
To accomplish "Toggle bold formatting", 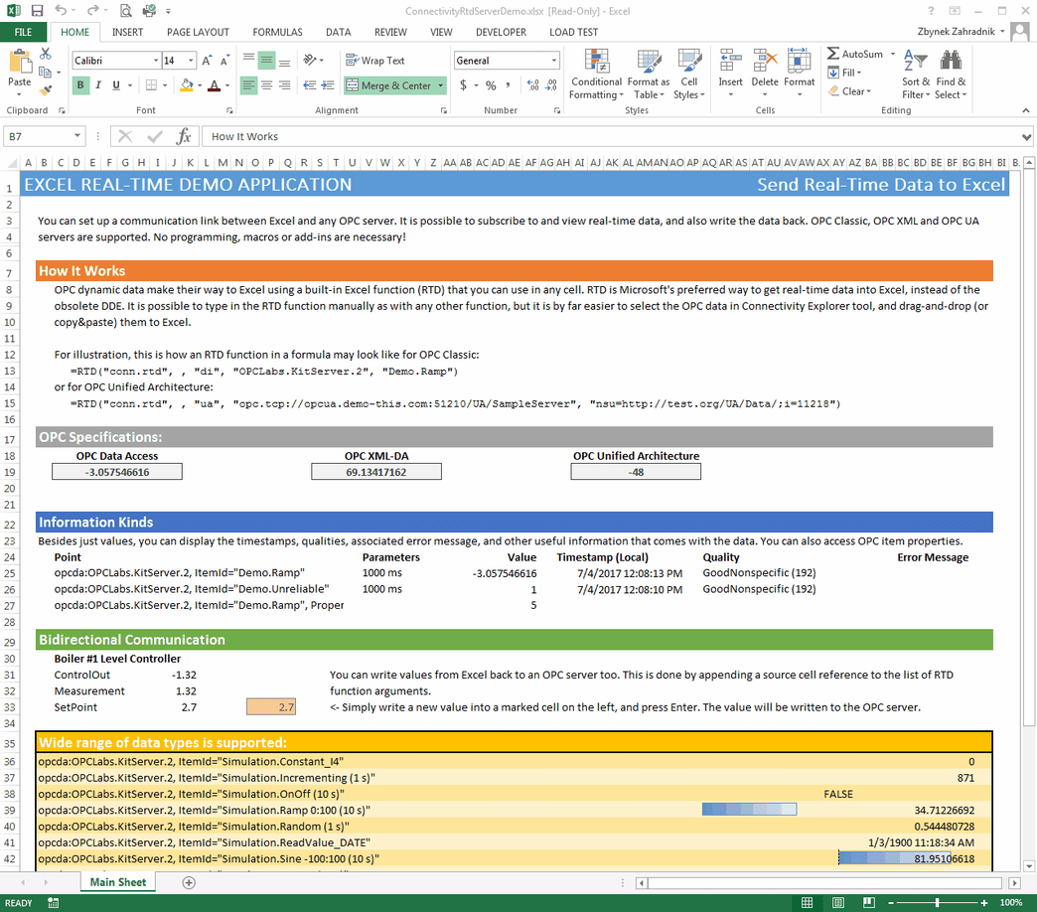I will click(x=79, y=85).
